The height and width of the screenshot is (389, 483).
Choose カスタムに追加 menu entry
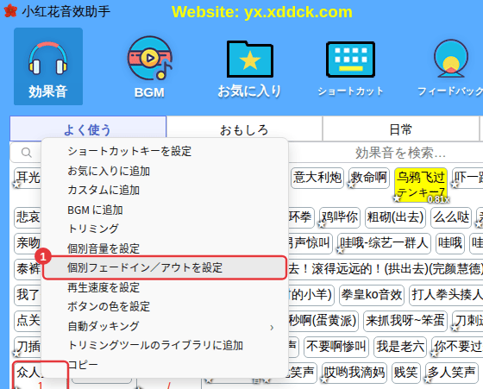tap(165, 190)
